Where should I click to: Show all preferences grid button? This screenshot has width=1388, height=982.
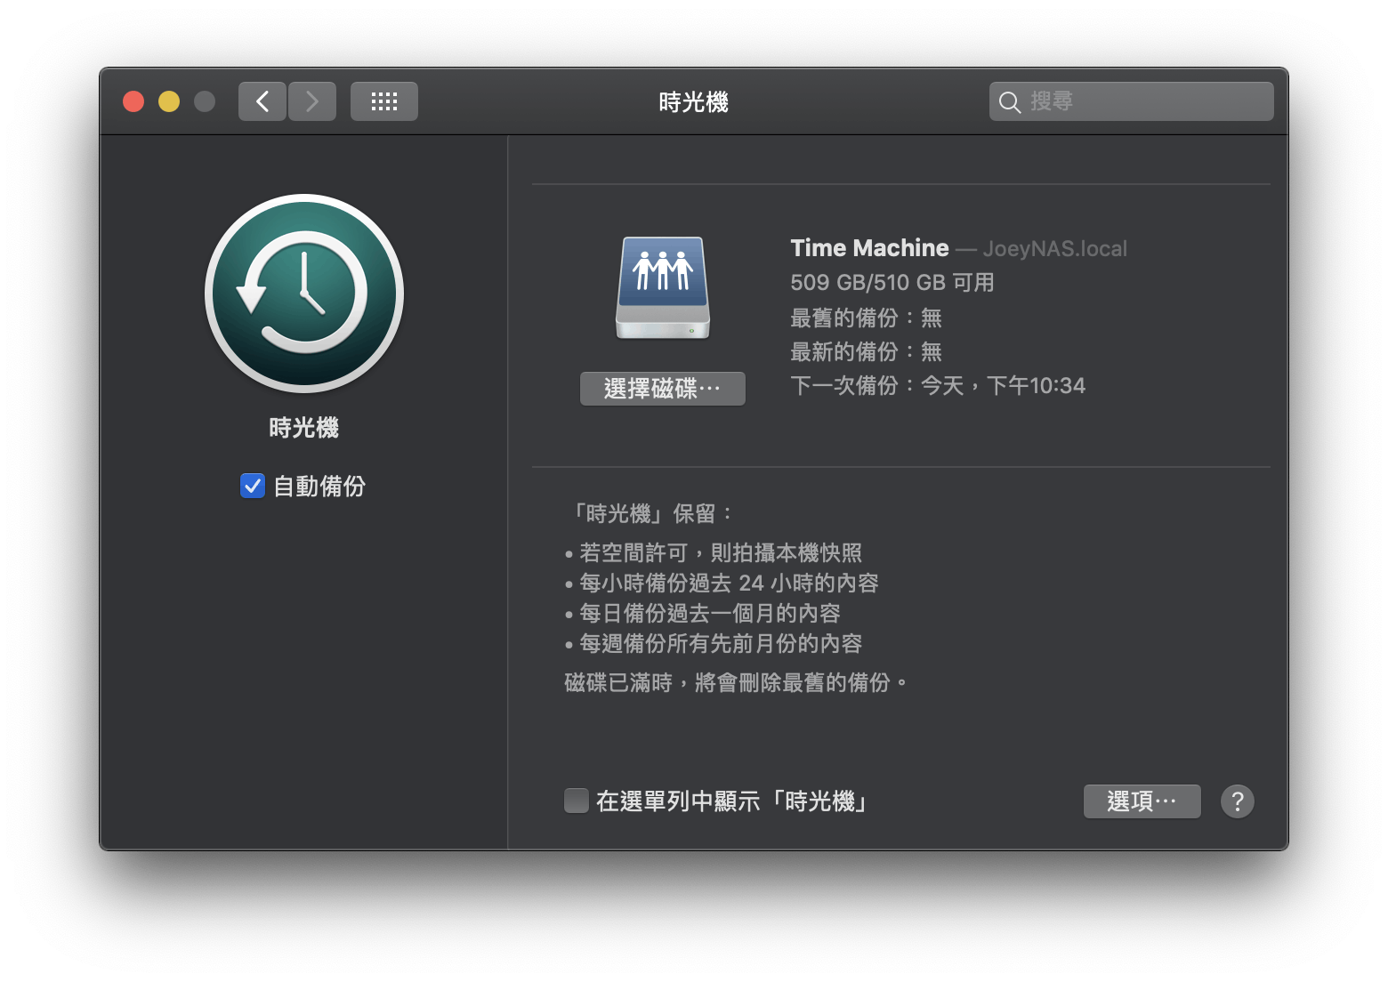pos(384,101)
